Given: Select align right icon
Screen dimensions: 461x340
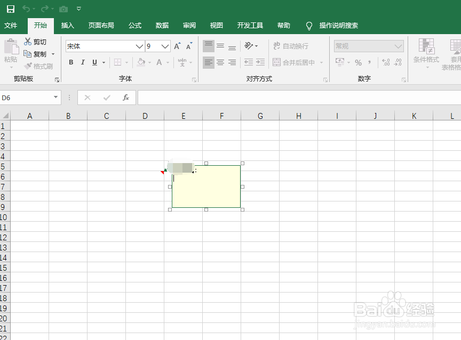Looking at the screenshot, I should [232, 62].
